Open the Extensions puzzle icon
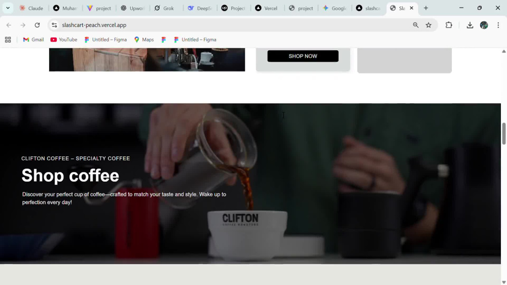Viewport: 507px width, 285px height. (449, 25)
